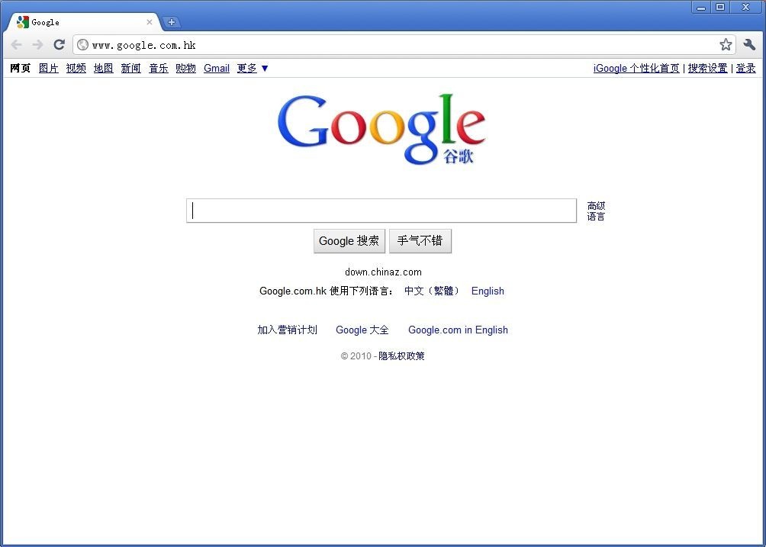766x547 pixels.
Task: Open the wrench settings menu
Action: (x=749, y=45)
